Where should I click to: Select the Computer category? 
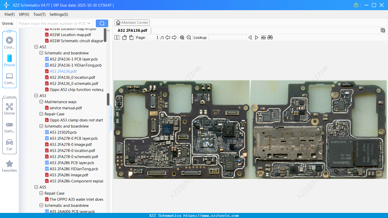coord(9,79)
